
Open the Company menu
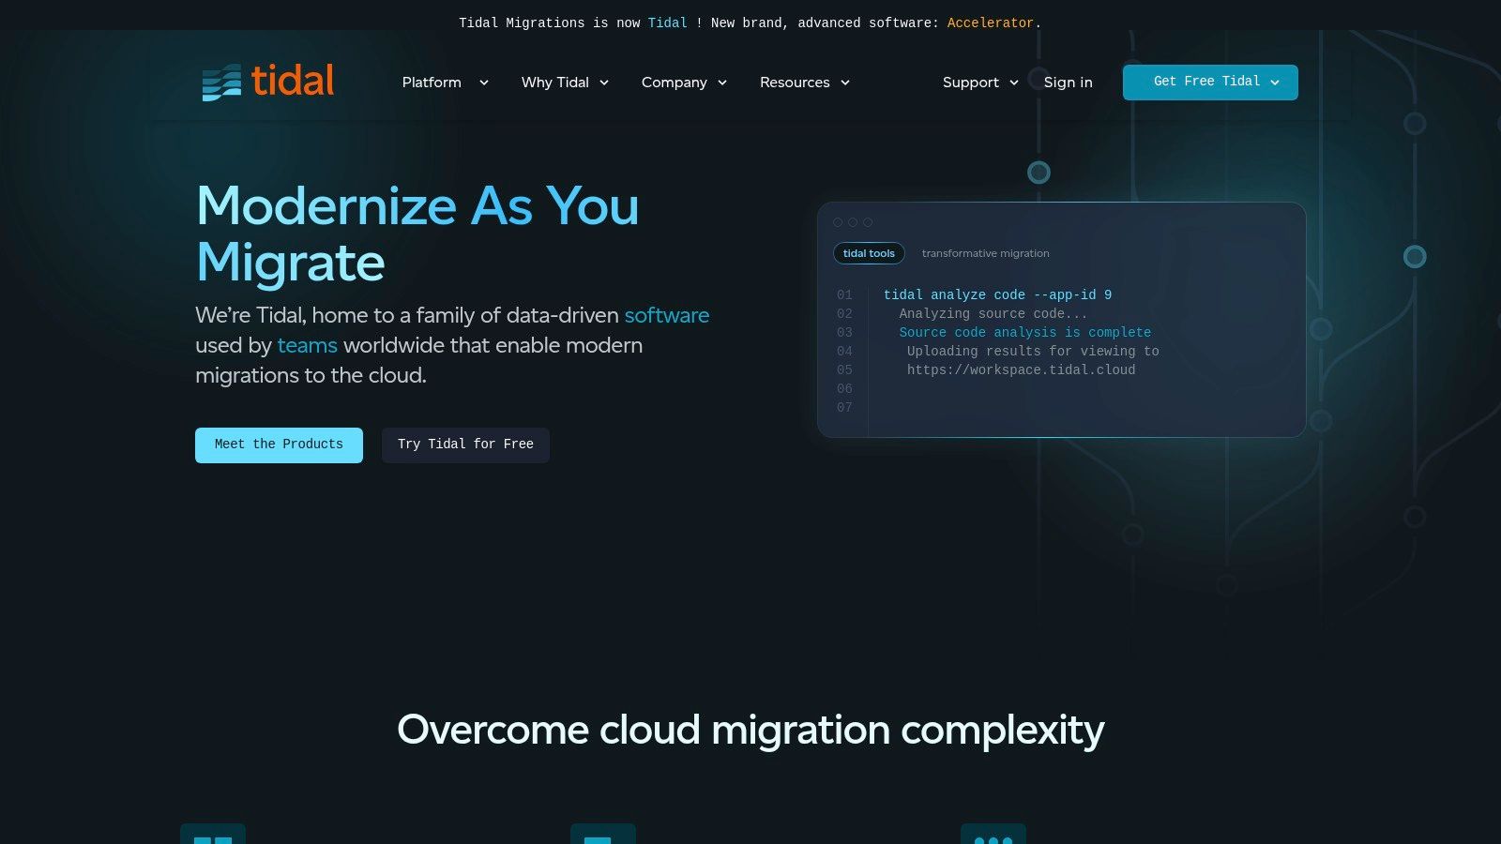click(x=684, y=83)
